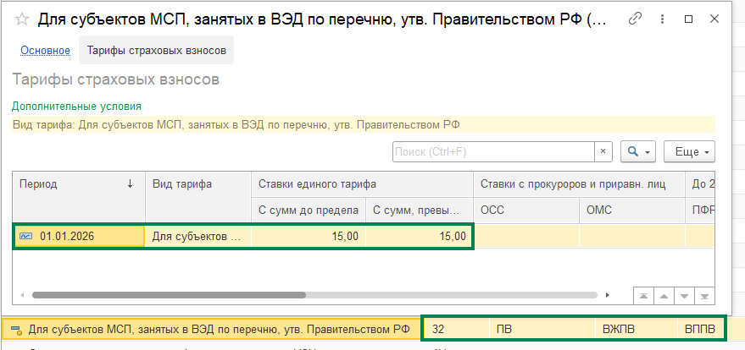Switch to the Основное tab
Viewport: 745px width, 350px height.
click(x=45, y=51)
